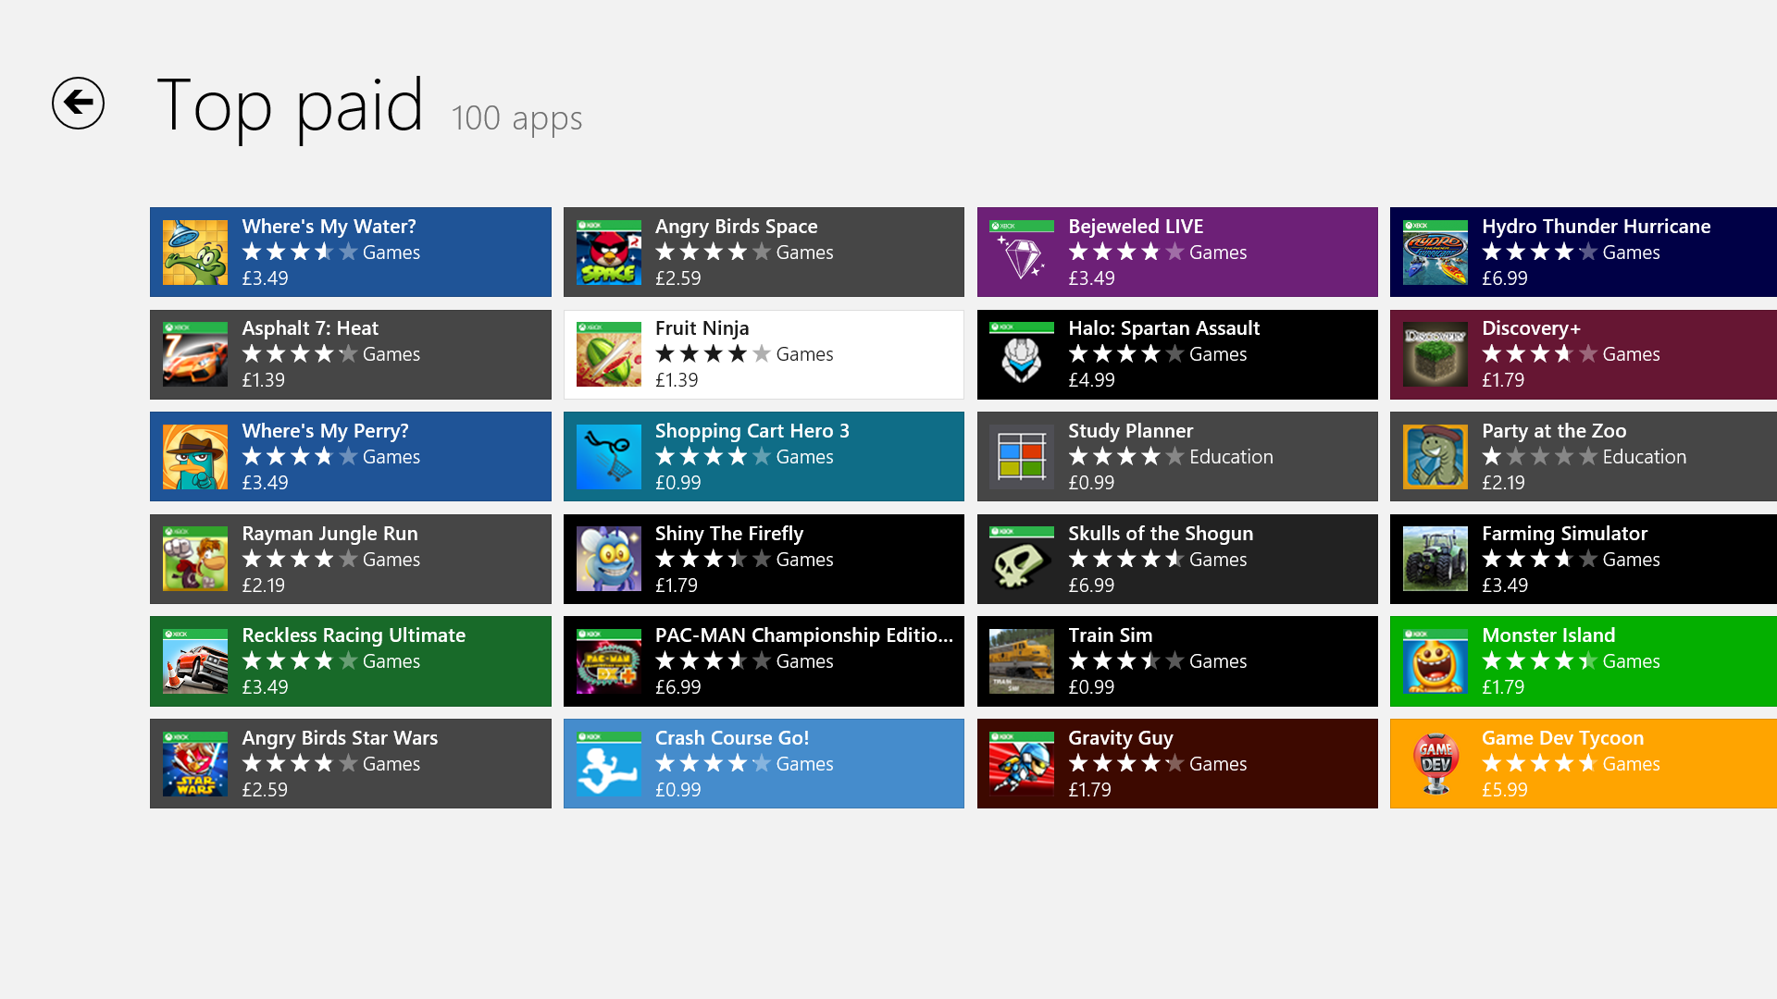Viewport: 1777px width, 999px height.
Task: Click the Study Planner grid icon
Action: [x=1022, y=457]
